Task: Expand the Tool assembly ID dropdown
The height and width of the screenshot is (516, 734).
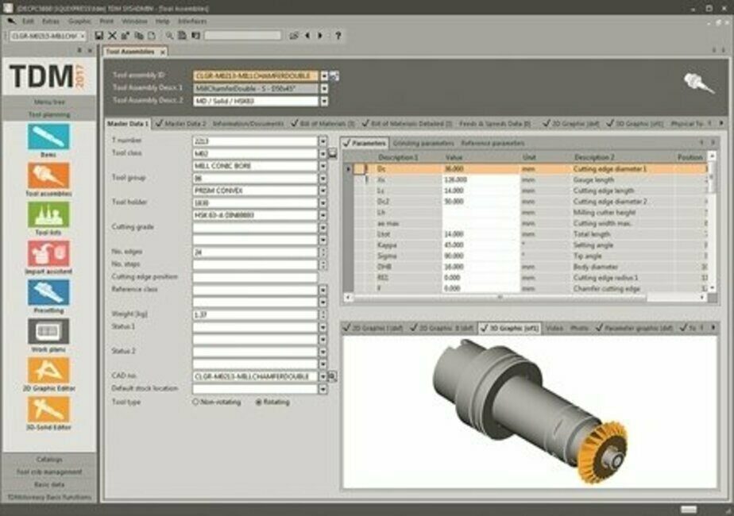Action: (323, 75)
